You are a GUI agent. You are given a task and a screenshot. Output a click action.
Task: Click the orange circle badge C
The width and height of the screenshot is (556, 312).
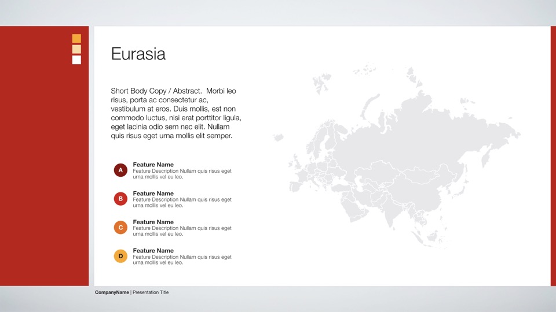120,228
